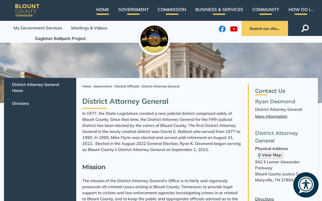Open the YouTube channel icon
The height and width of the screenshot is (201, 322).
[x=234, y=29]
